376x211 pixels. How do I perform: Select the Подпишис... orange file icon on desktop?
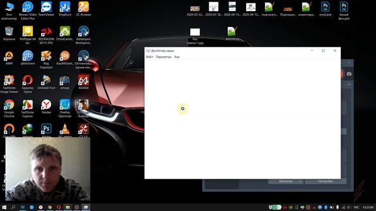click(288, 9)
